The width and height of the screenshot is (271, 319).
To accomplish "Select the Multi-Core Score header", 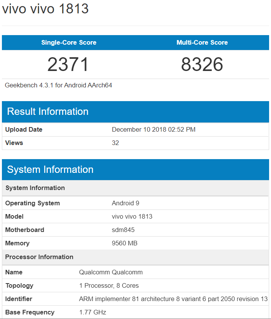I will 202,42.
